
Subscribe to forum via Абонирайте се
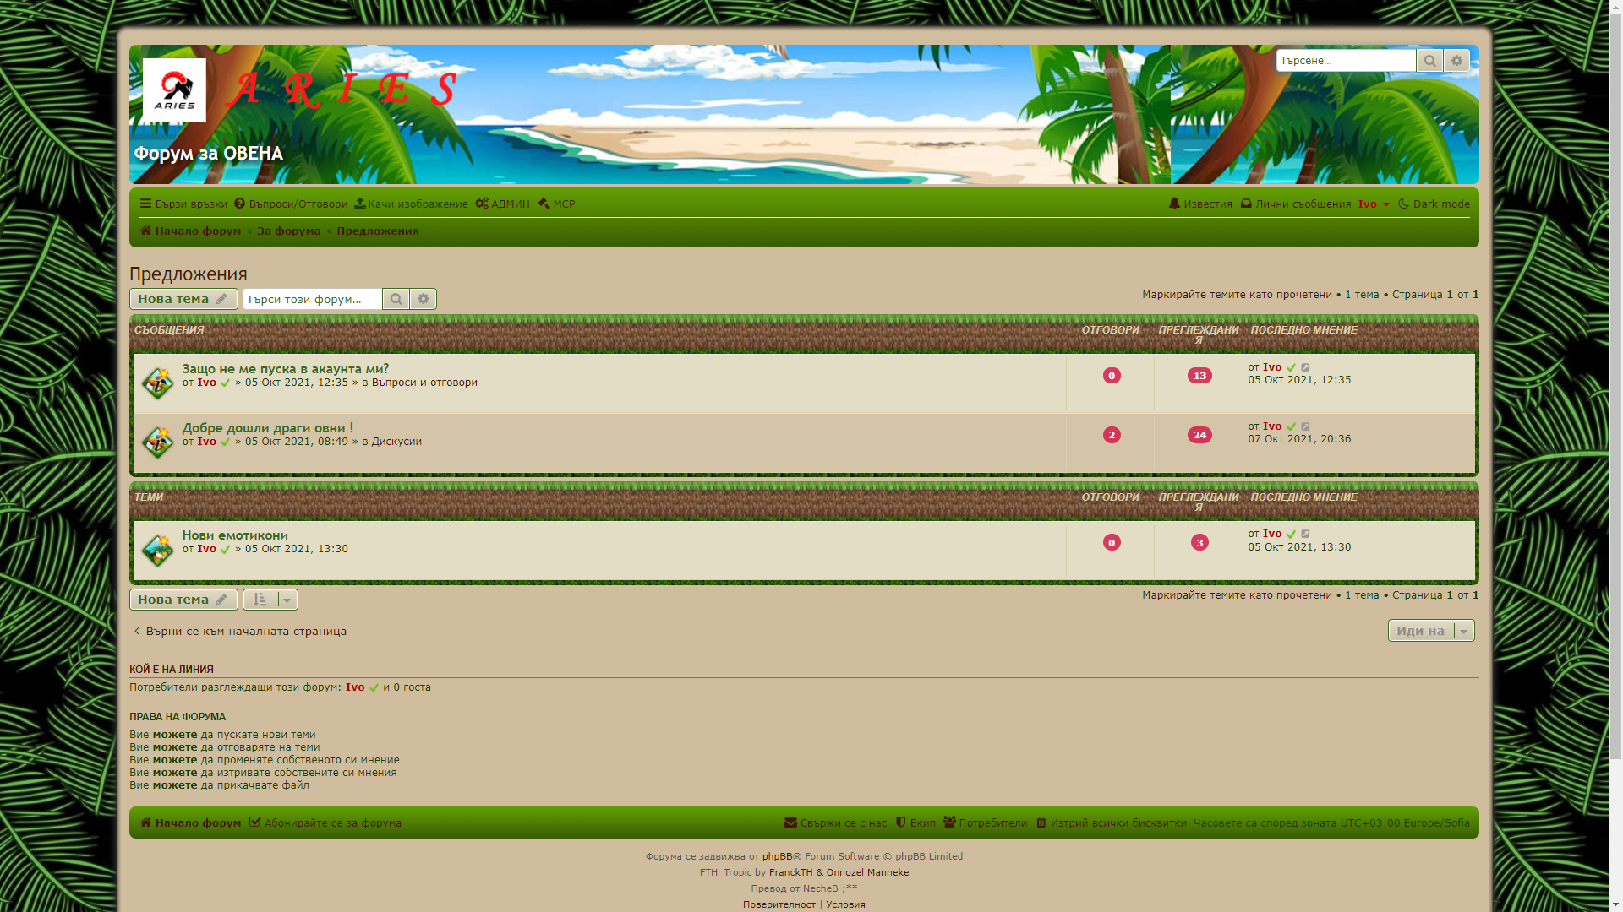(x=325, y=822)
